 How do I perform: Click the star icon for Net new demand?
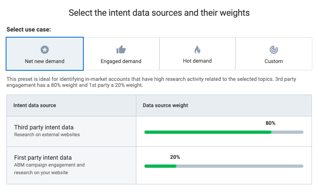(x=45, y=50)
